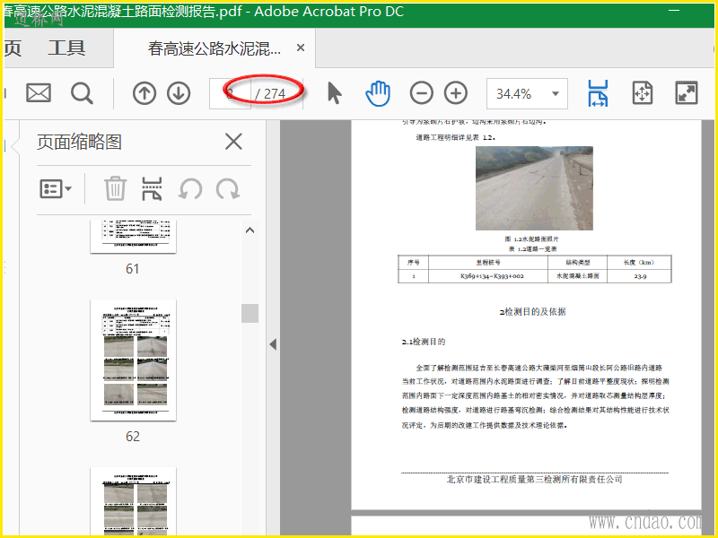The height and width of the screenshot is (538, 718).
Task: Click the 23.9 length cell
Action: click(640, 276)
